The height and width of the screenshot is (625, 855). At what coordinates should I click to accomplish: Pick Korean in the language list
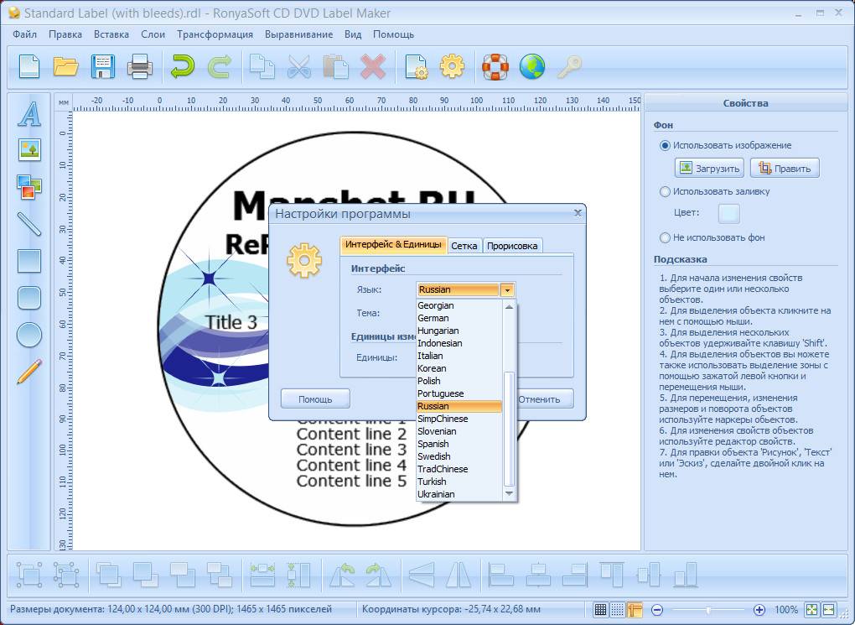point(459,368)
